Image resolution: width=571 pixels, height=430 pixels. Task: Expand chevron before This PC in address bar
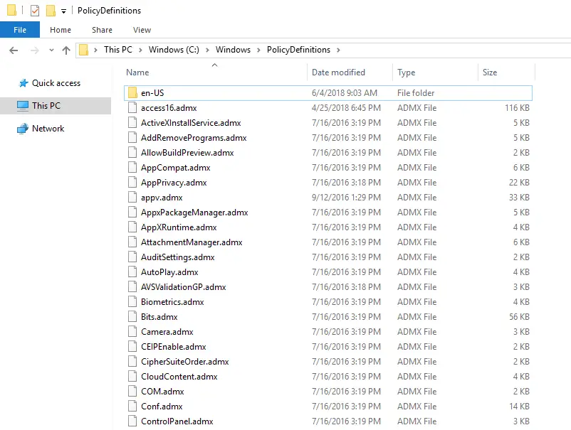coord(95,50)
